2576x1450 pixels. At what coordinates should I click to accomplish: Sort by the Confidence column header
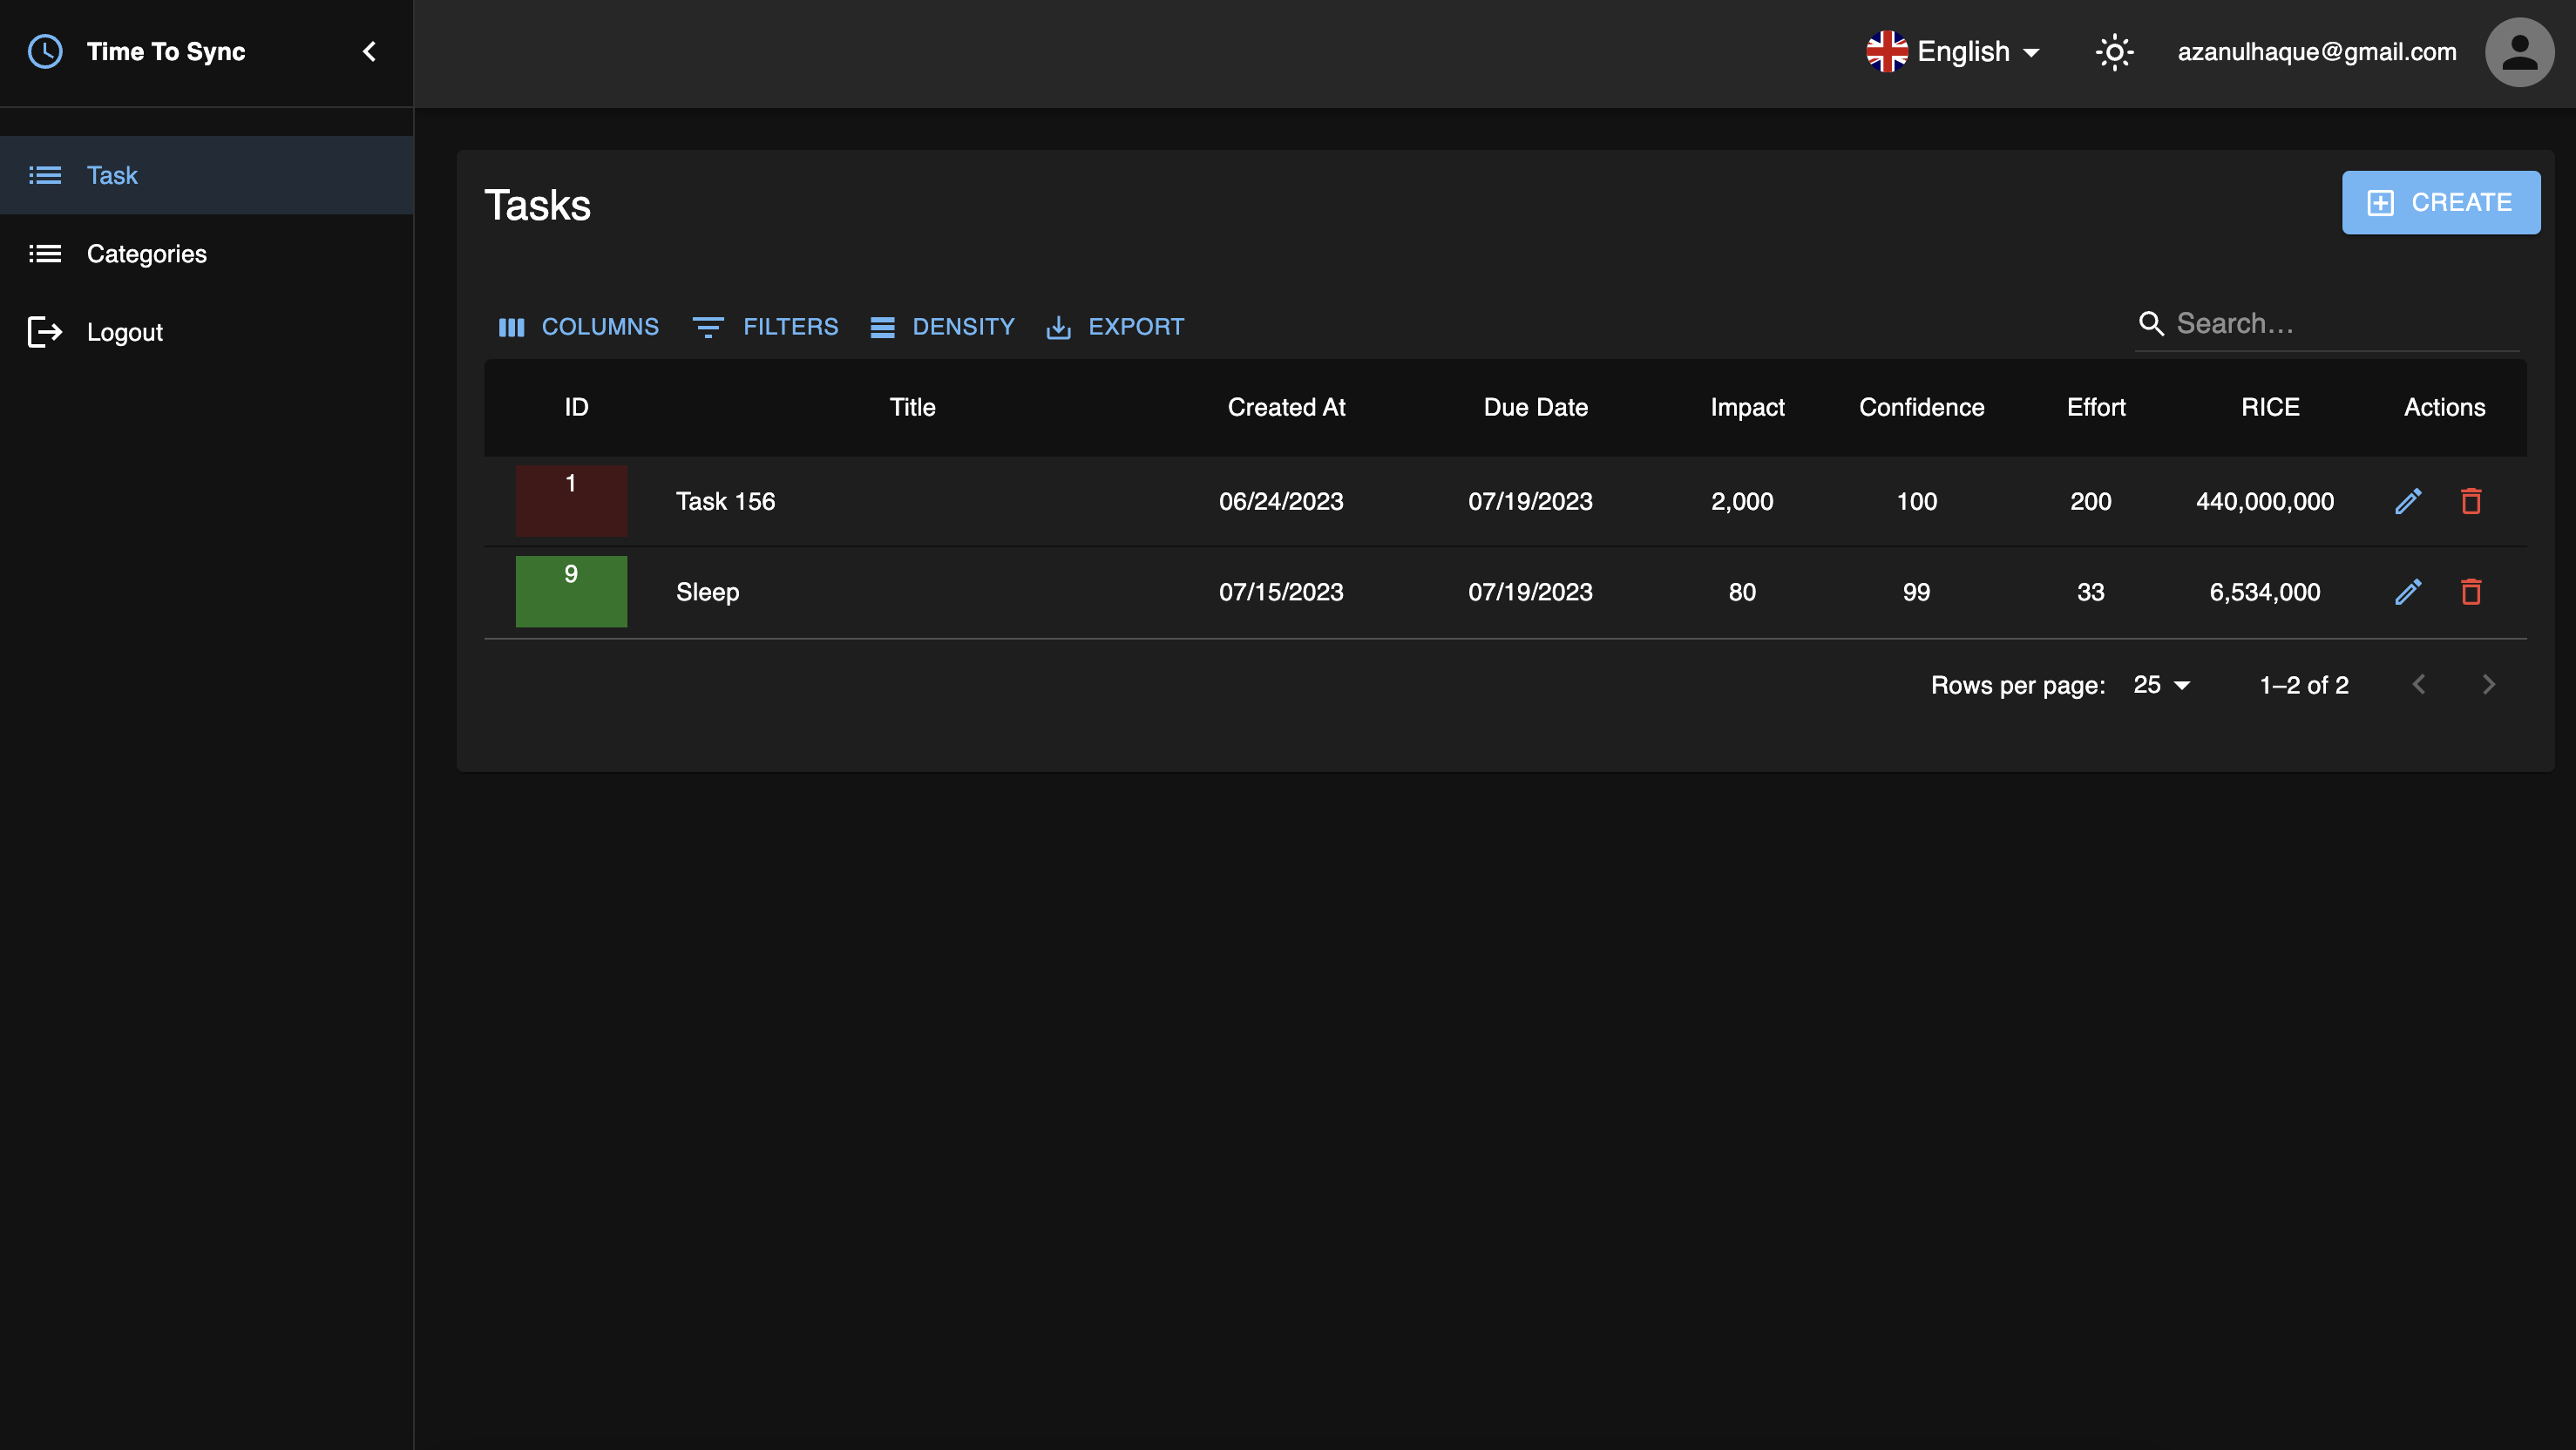pyautogui.click(x=1921, y=408)
